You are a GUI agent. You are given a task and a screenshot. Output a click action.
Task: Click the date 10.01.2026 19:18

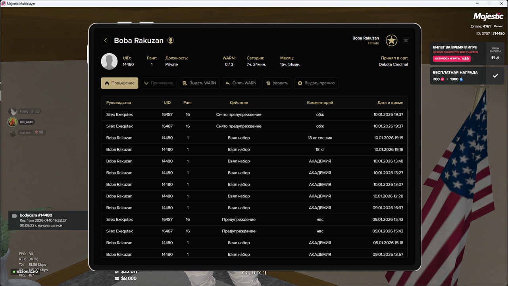(x=389, y=149)
